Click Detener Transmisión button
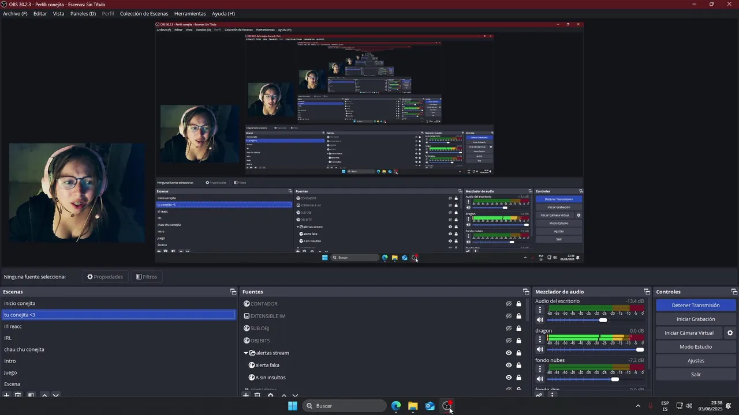The image size is (739, 415). 696,305
